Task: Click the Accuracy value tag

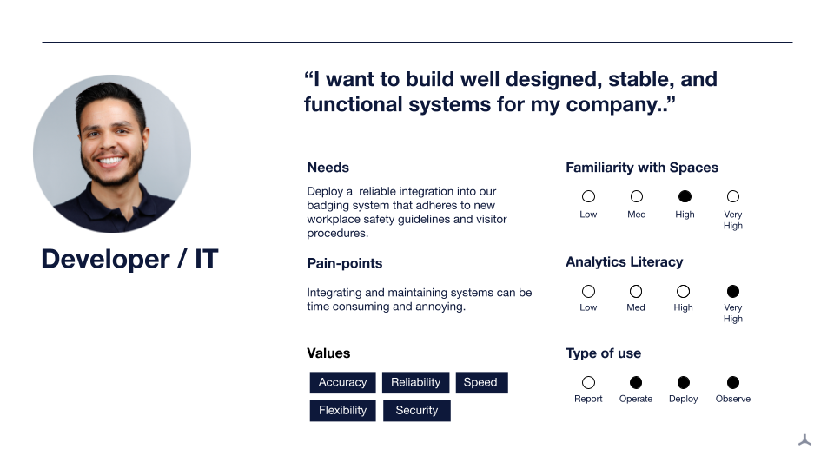Action: (342, 383)
